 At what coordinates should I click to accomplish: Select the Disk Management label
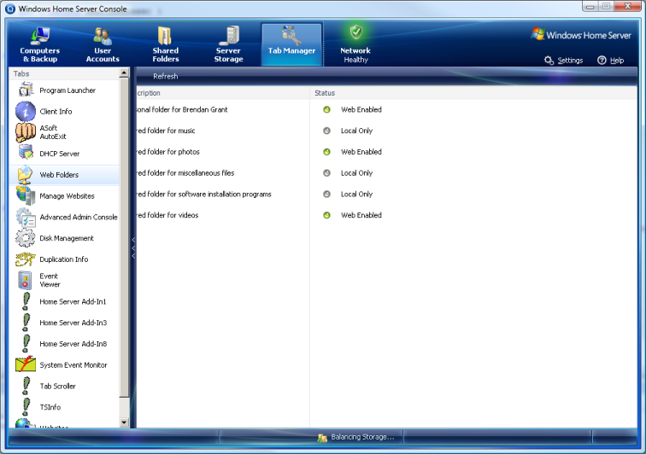click(x=67, y=238)
